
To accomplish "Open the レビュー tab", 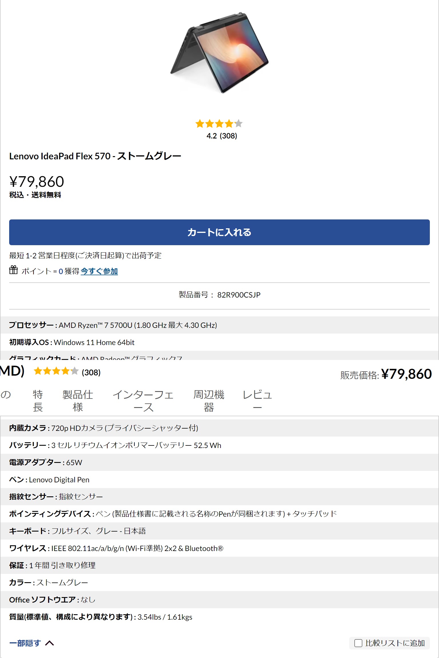I will 257,401.
